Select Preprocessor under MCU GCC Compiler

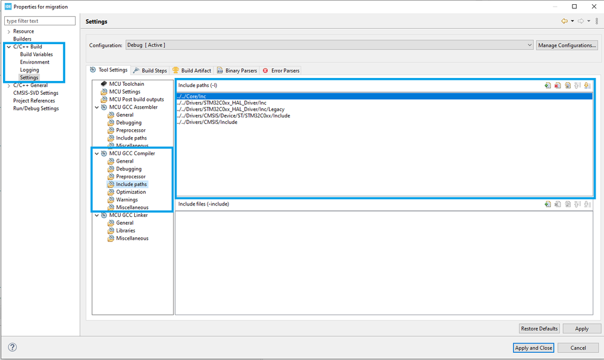(131, 176)
